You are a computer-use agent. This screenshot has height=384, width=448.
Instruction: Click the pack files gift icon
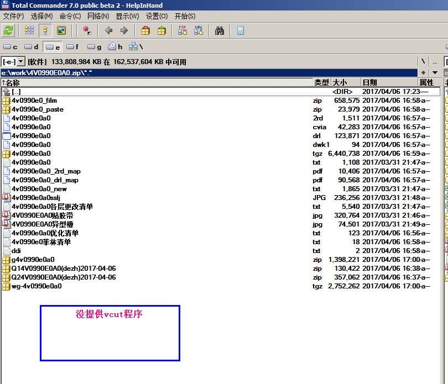coord(145,30)
